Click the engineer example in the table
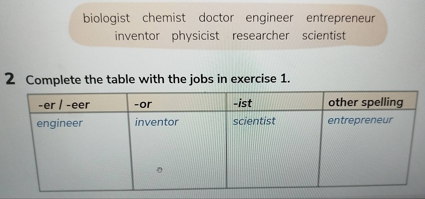The width and height of the screenshot is (425, 199). tap(60, 124)
